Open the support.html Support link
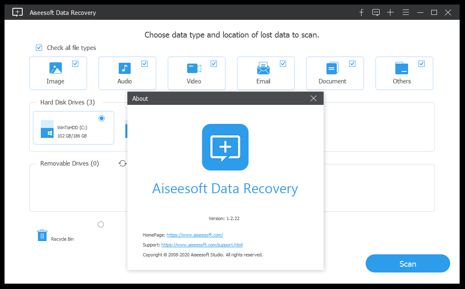 (x=202, y=245)
